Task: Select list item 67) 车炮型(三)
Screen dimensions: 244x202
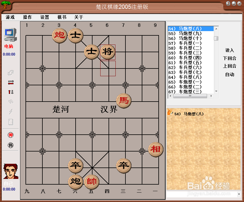Action: [x=191, y=92]
